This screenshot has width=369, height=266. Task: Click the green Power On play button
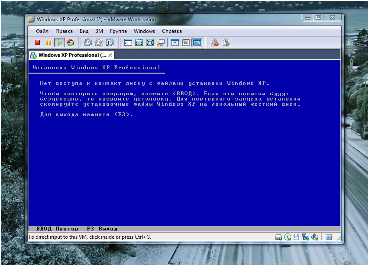59,42
